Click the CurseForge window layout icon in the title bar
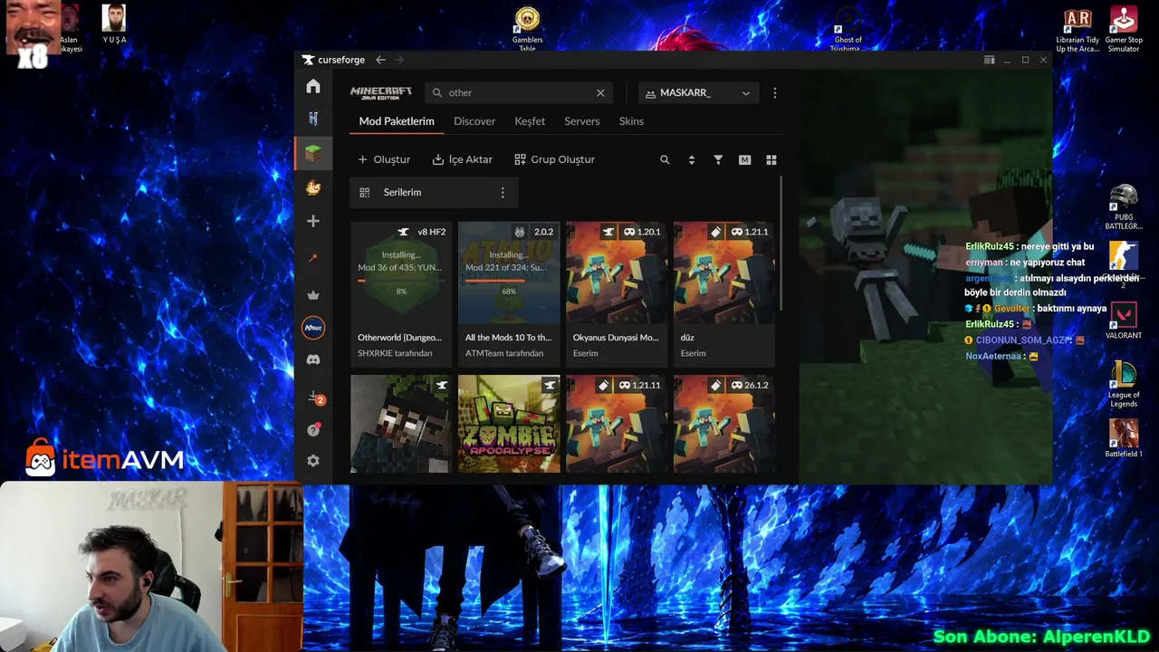The image size is (1159, 652). coord(990,60)
